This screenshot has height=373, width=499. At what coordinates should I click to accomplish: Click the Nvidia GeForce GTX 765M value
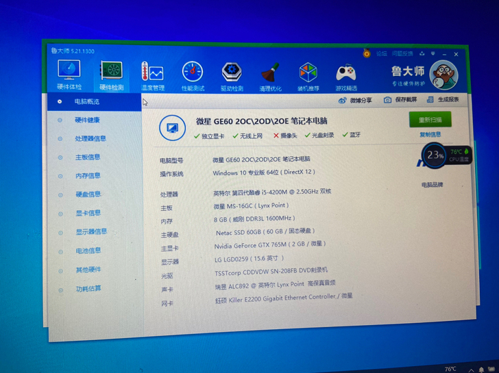click(x=270, y=245)
